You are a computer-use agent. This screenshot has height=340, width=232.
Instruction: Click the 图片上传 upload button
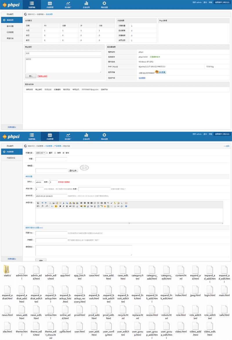tap(73, 171)
